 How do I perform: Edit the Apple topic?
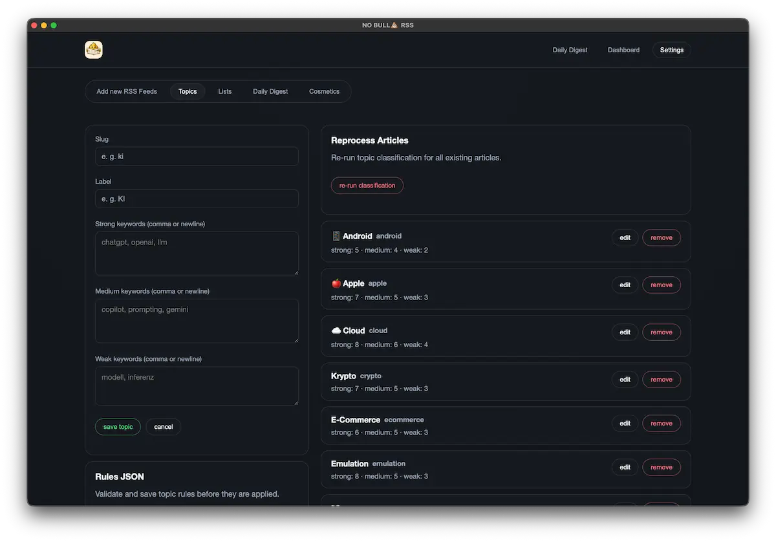[x=624, y=285]
